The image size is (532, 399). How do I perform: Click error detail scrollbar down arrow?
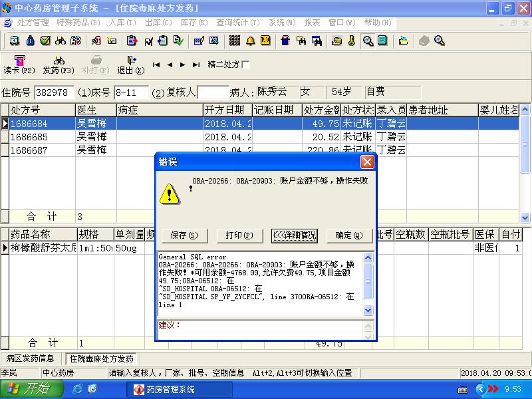[x=368, y=310]
